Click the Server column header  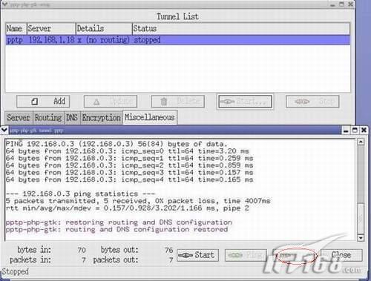(51, 28)
